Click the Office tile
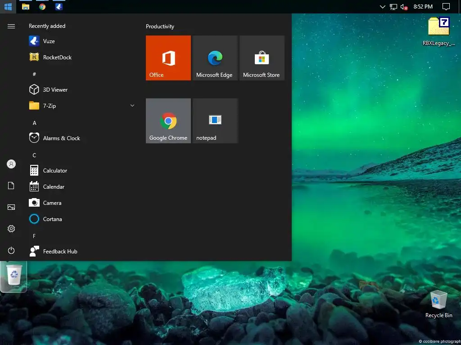 coord(168,58)
